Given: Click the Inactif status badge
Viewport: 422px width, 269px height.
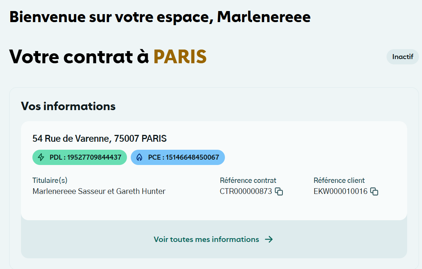Looking at the screenshot, I should pyautogui.click(x=403, y=57).
